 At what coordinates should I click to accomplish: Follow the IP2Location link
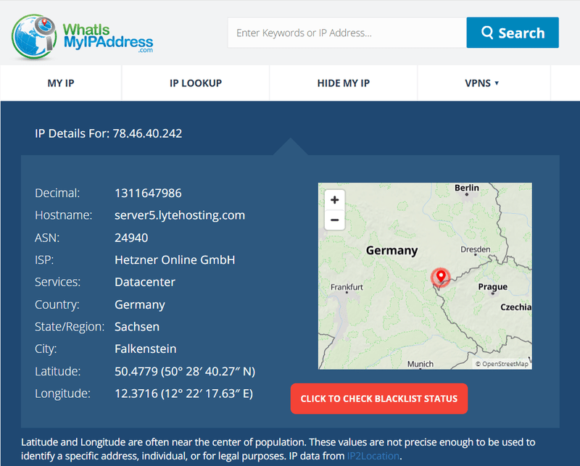click(x=373, y=456)
